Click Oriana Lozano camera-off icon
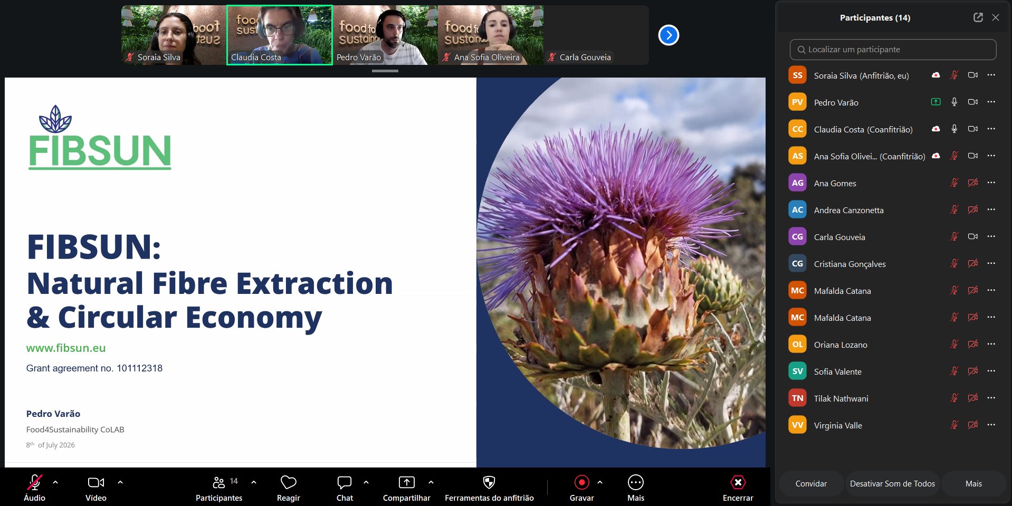The image size is (1012, 506). tap(973, 345)
